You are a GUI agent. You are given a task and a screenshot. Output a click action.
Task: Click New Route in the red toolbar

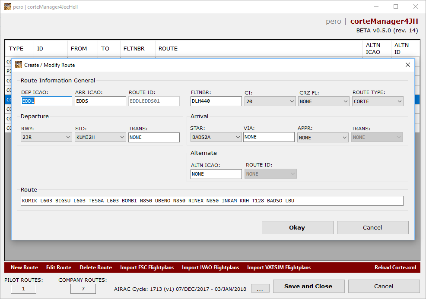(25, 268)
